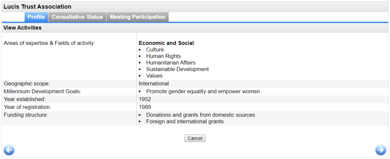Click the Year of registration label

pos(27,107)
